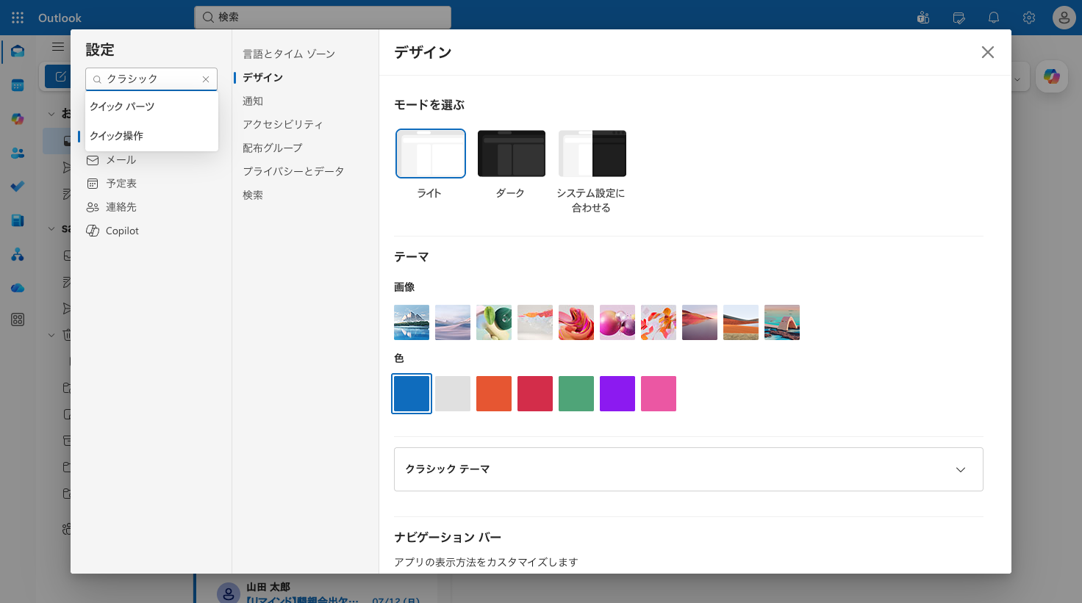
Task: Focus the settings search field with クラシック
Action: [x=151, y=79]
